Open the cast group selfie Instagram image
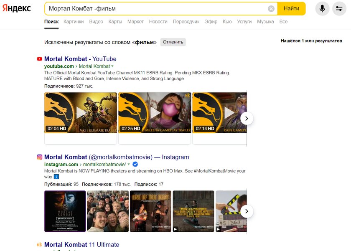The image size is (351, 251). pos(108,211)
